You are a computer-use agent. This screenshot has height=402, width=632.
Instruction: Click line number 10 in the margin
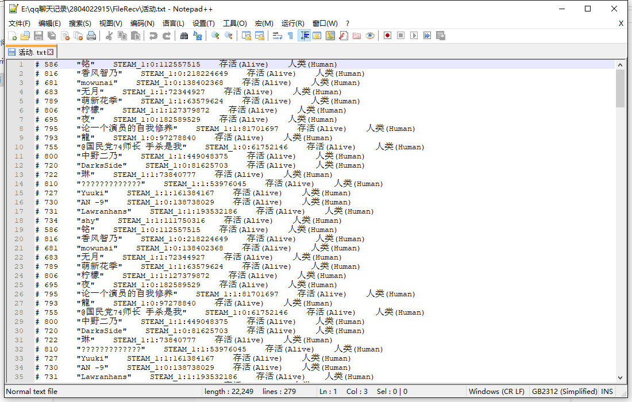pos(19,147)
